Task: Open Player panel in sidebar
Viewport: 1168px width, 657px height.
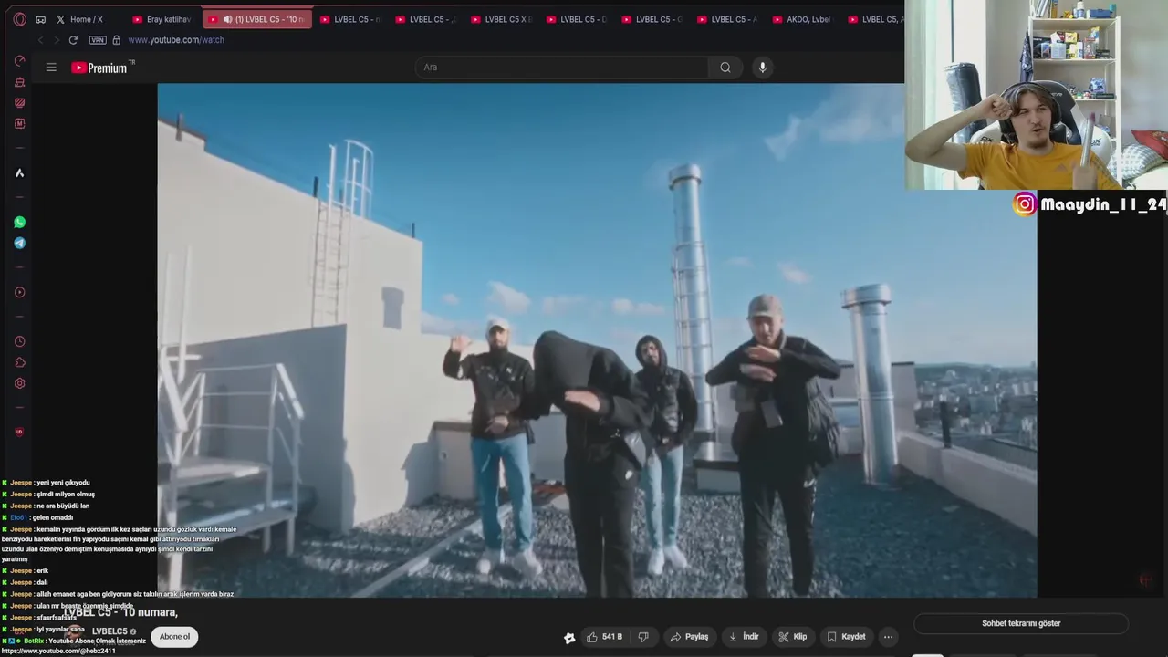Action: (19, 292)
